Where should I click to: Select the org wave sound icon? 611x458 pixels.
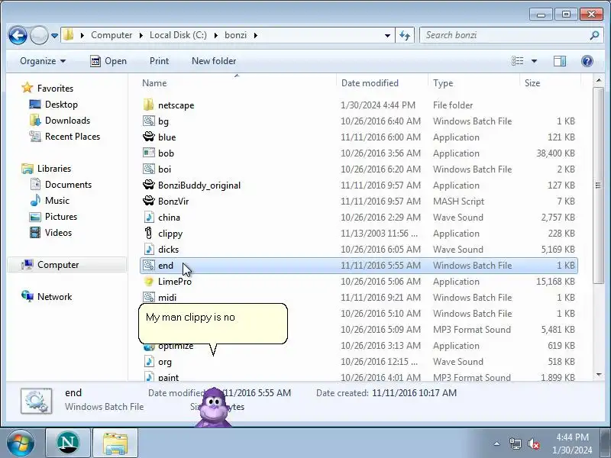[x=148, y=361]
